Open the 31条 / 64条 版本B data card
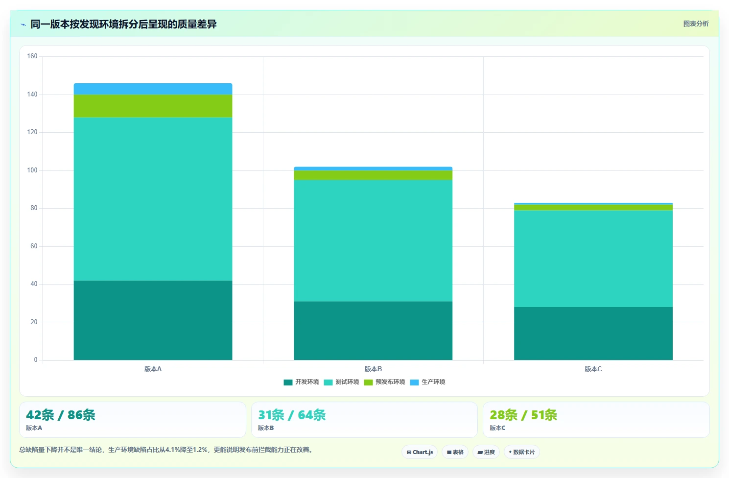Screen dimensions: 729x478 [x=364, y=420]
